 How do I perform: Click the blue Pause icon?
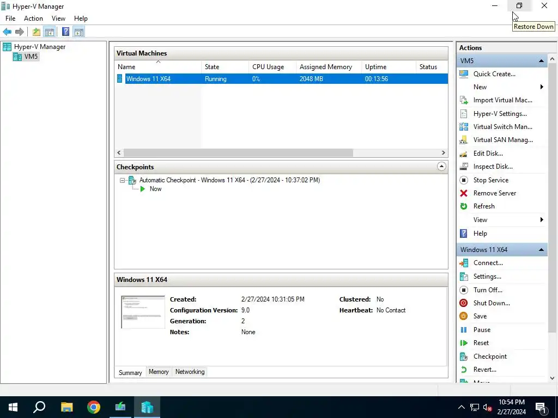464,330
